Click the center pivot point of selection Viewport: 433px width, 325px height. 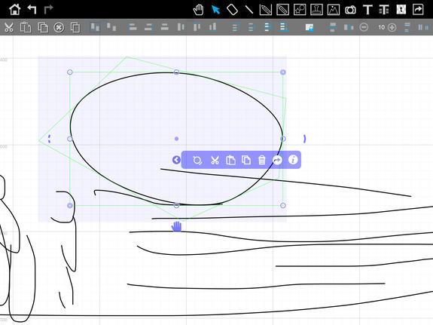coord(176,139)
